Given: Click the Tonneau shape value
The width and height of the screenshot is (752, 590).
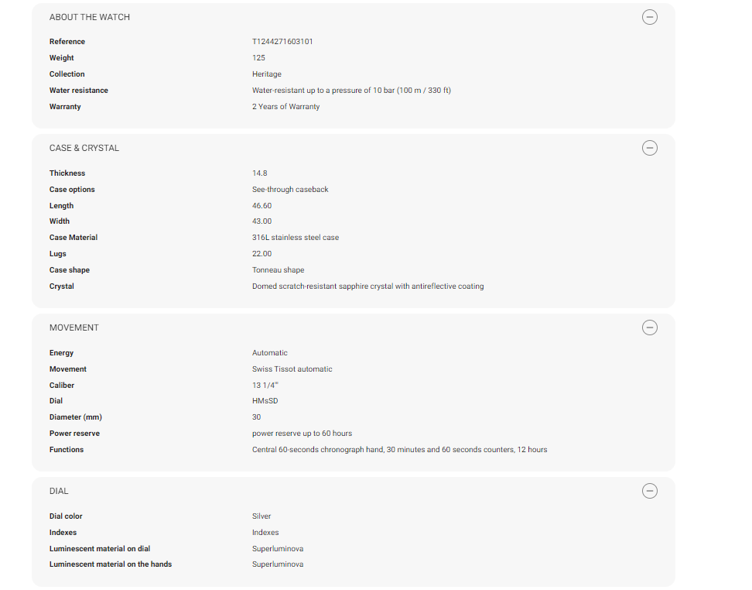Looking at the screenshot, I should [x=278, y=270].
